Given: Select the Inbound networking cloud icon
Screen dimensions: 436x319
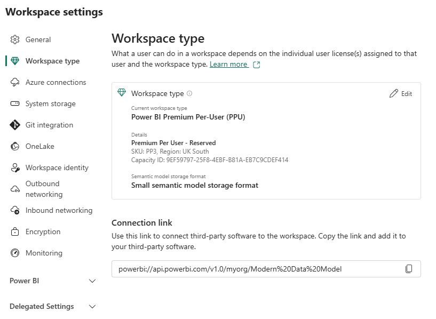Looking at the screenshot, I should coord(15,210).
